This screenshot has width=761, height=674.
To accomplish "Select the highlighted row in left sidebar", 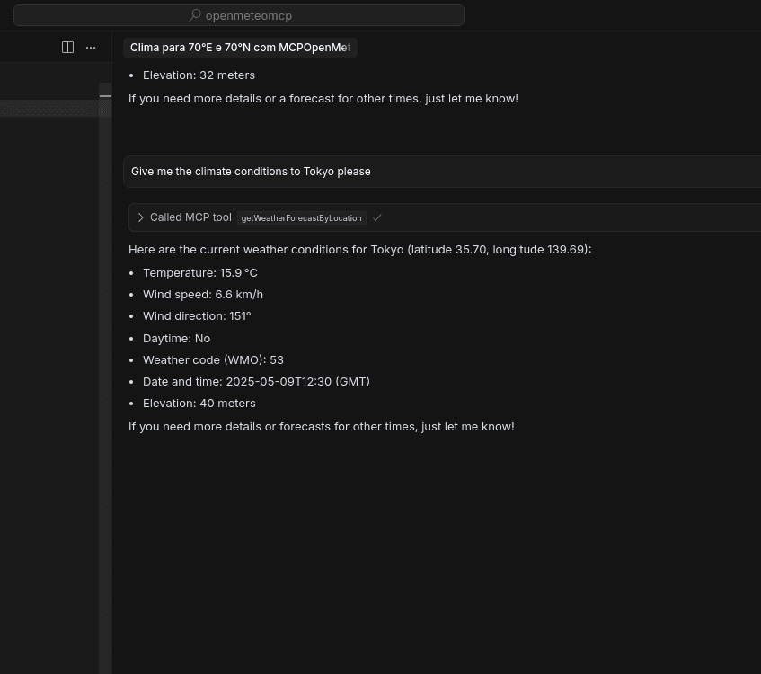I will 49,108.
